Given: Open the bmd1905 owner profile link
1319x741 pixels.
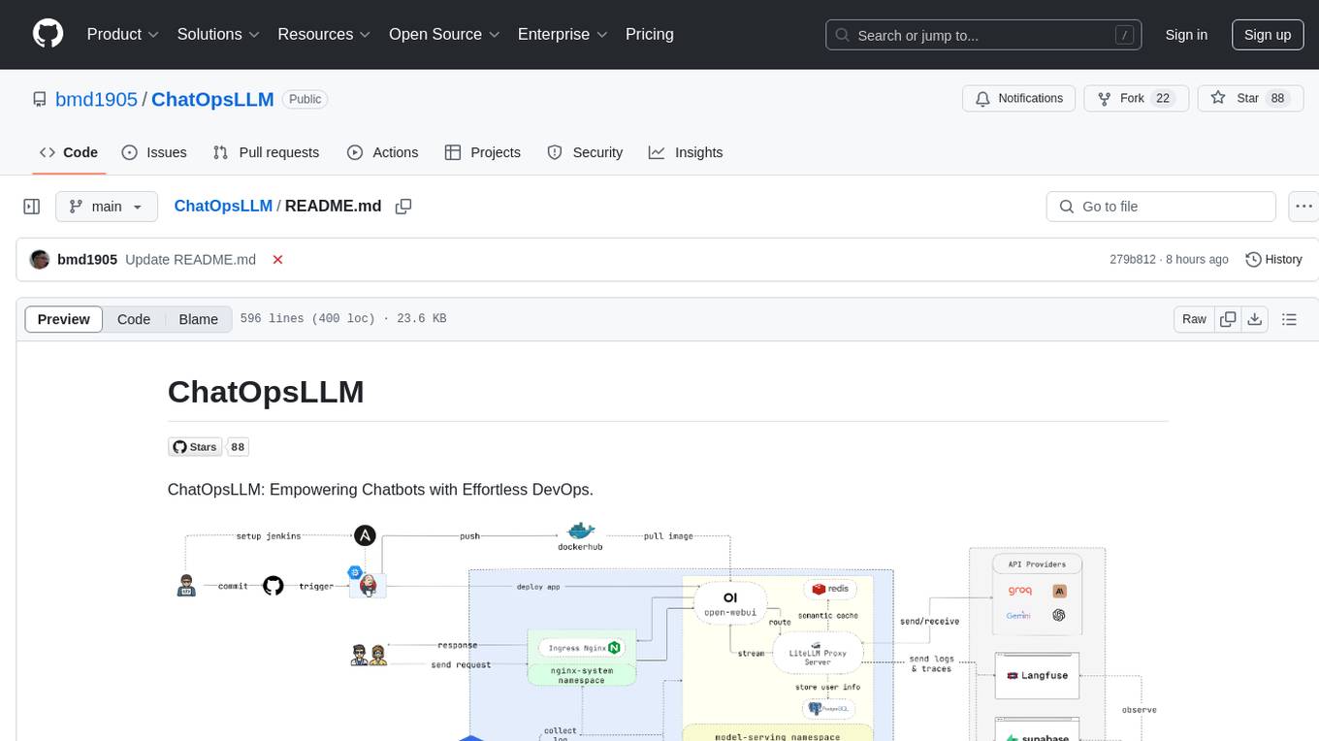Looking at the screenshot, I should (x=96, y=99).
